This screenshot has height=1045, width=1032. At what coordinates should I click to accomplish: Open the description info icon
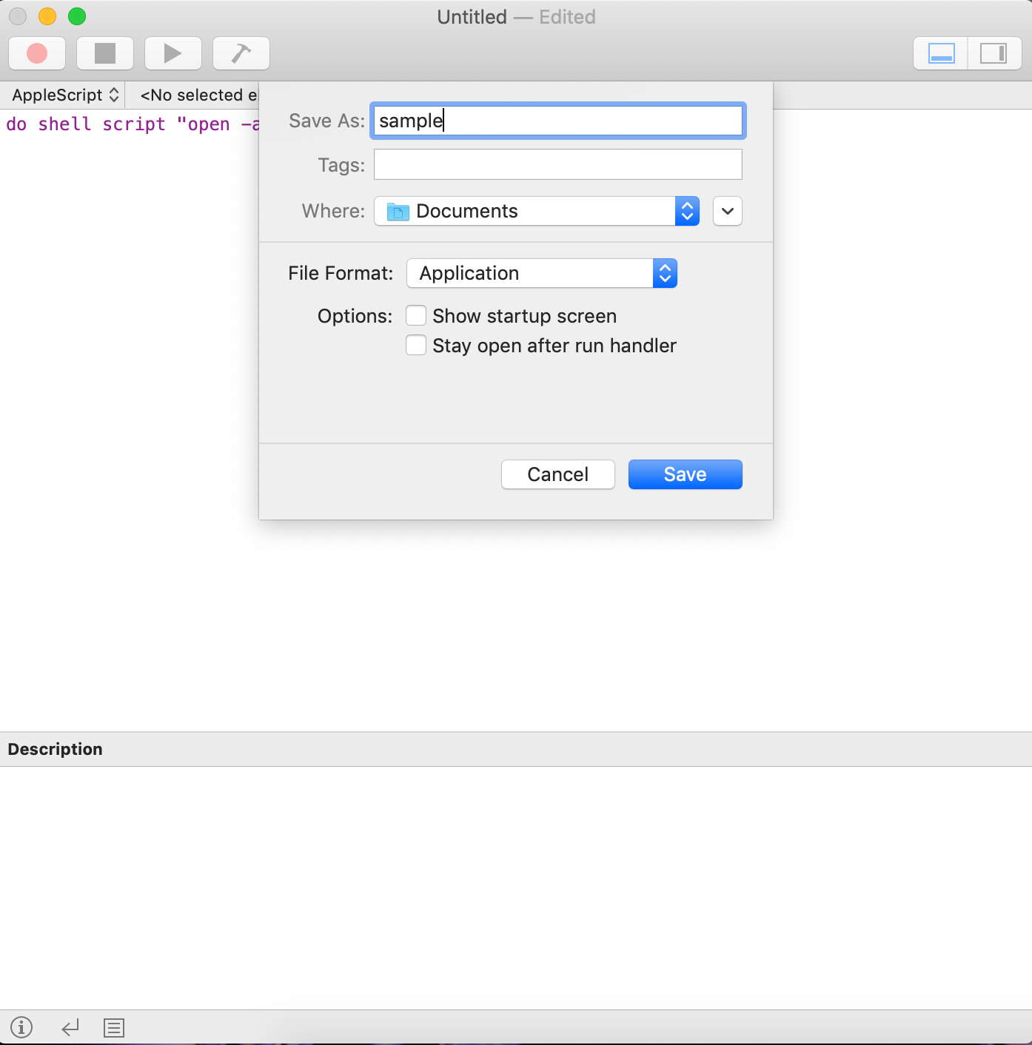[21, 1027]
